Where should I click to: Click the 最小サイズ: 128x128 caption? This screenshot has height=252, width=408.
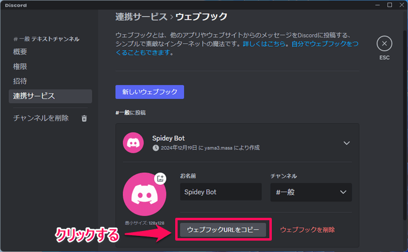(x=145, y=223)
